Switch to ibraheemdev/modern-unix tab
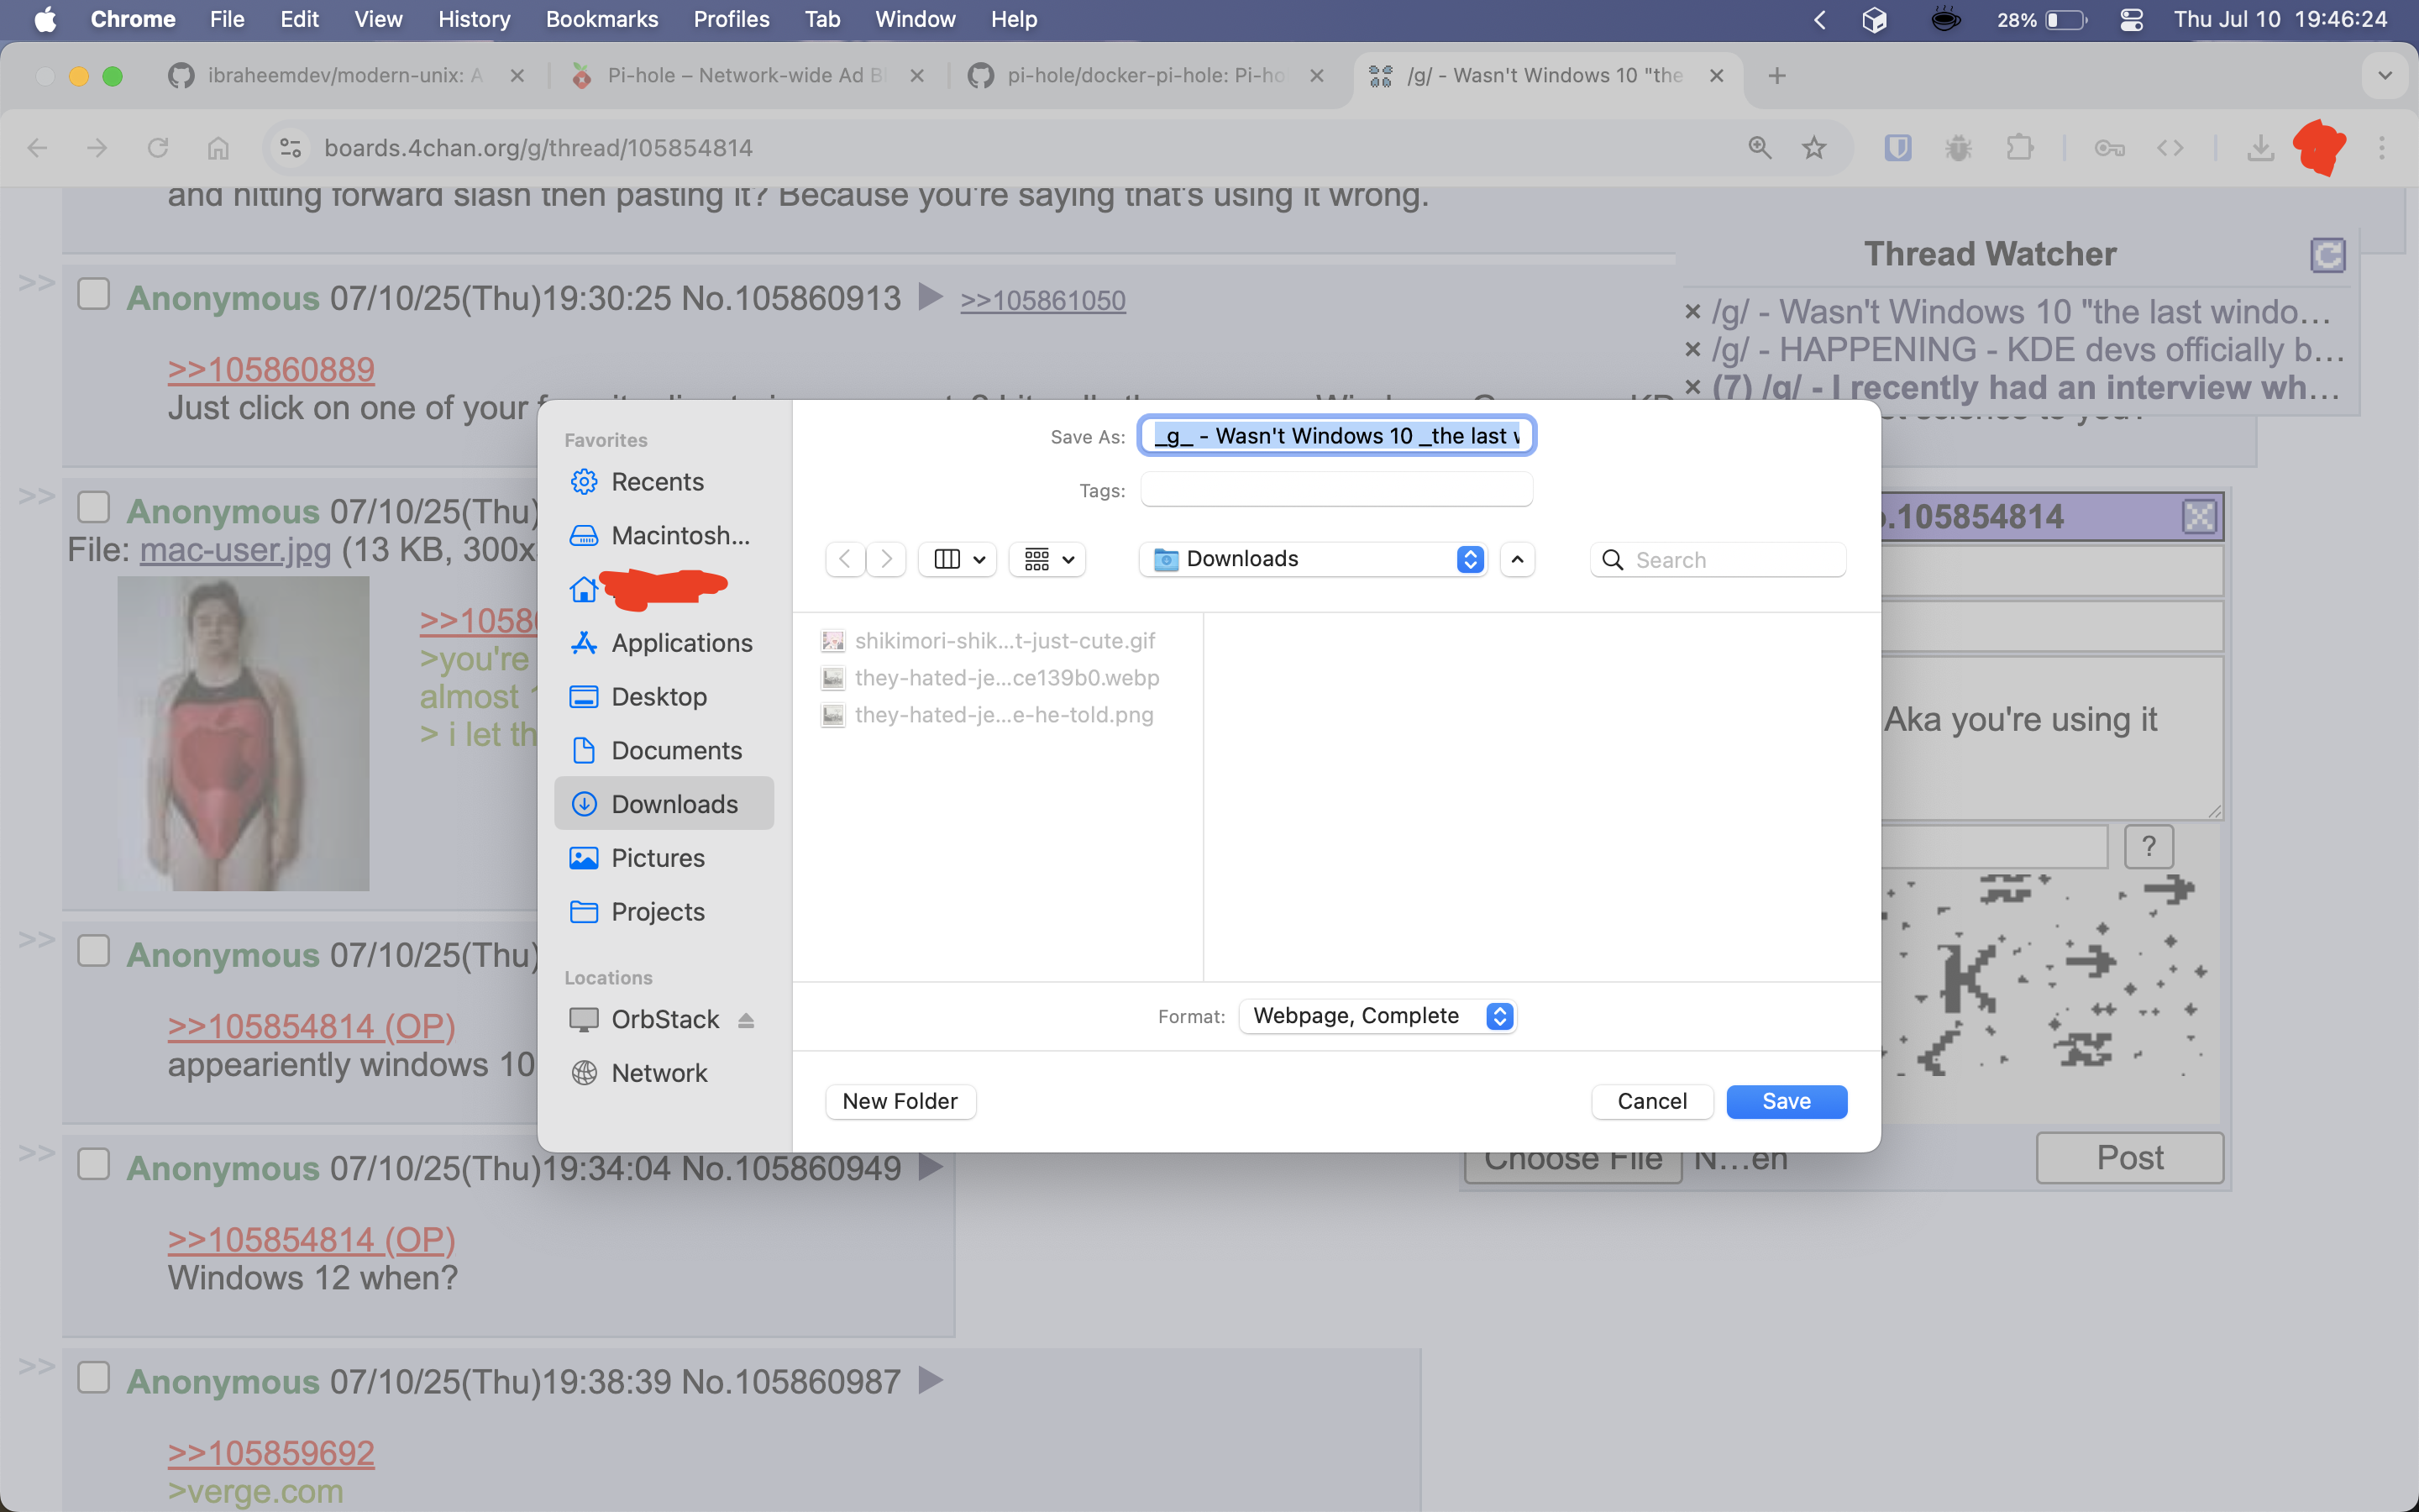This screenshot has height=1512, width=2419. 345,76
